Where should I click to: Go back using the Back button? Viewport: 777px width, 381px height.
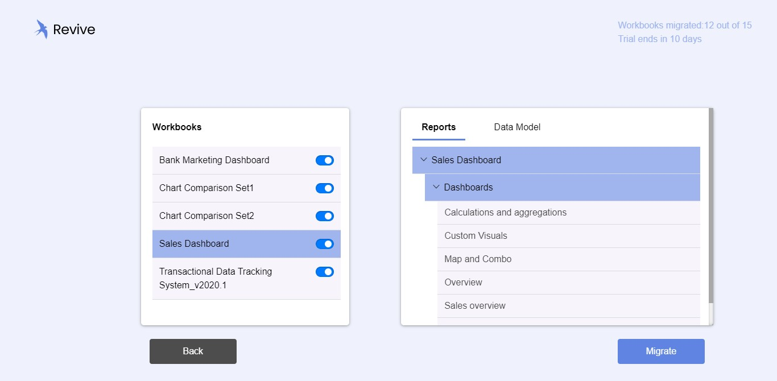click(193, 351)
